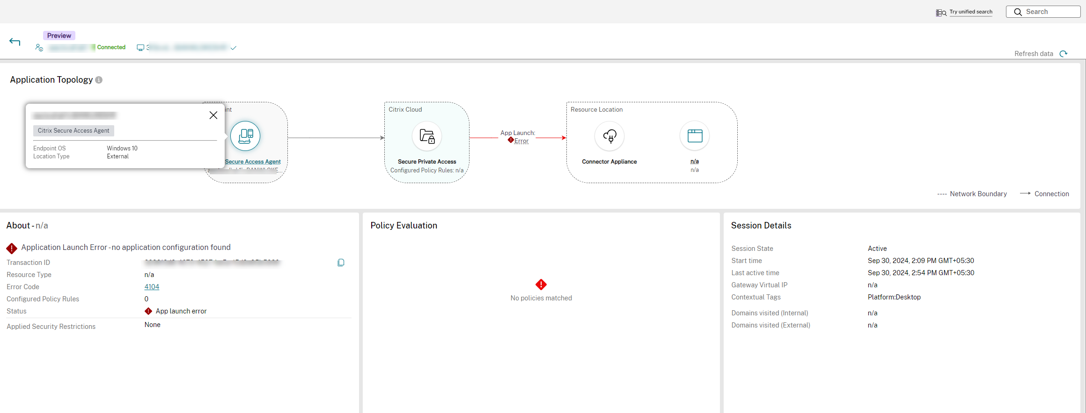Image resolution: width=1086 pixels, height=413 pixels.
Task: Click the Secure Private Access label
Action: coord(427,162)
